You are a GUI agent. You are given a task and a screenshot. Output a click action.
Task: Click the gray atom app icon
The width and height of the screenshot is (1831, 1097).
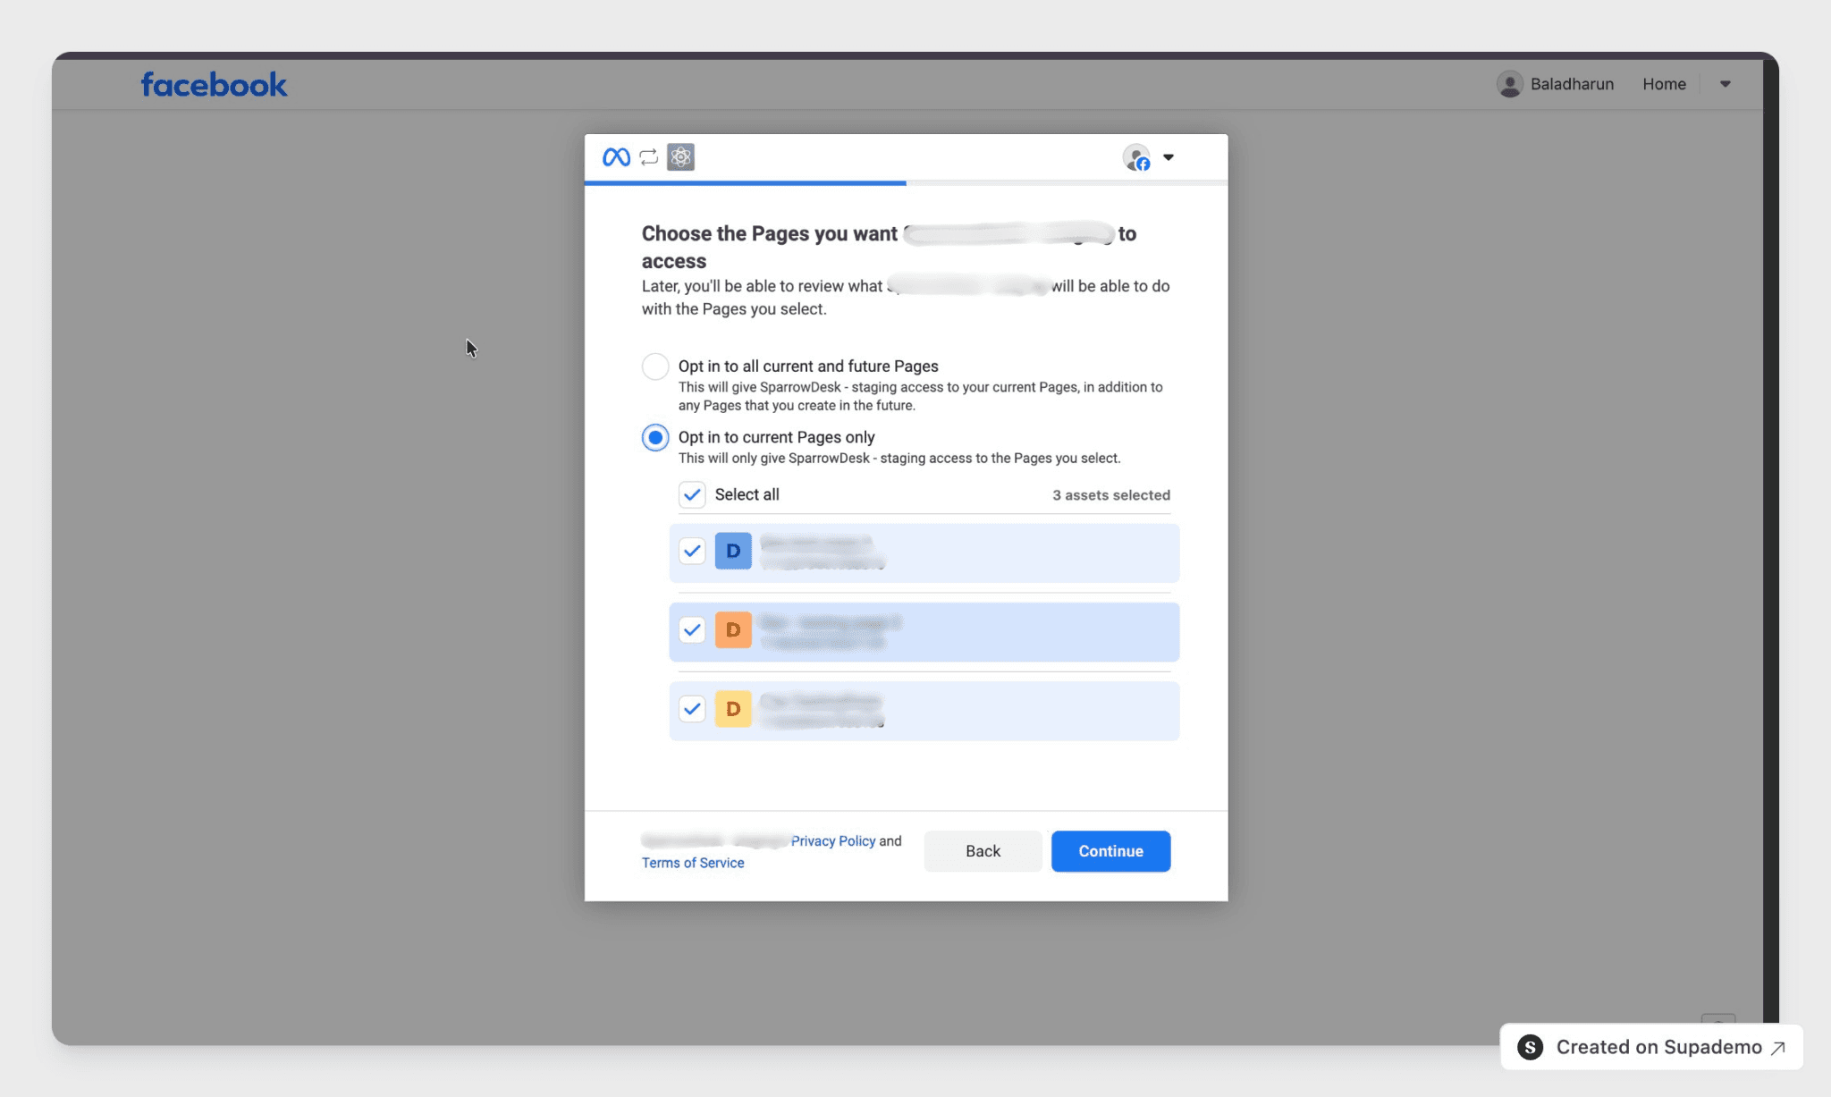[x=680, y=157]
